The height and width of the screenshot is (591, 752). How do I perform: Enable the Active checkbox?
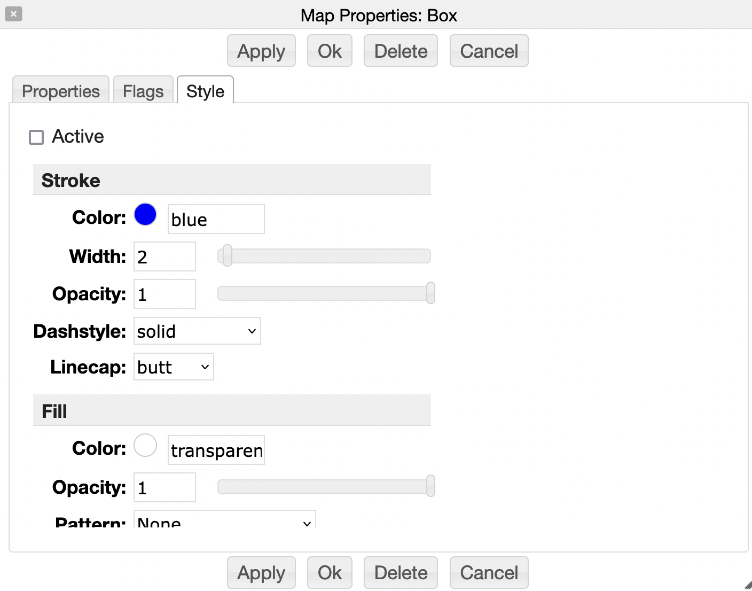click(36, 137)
